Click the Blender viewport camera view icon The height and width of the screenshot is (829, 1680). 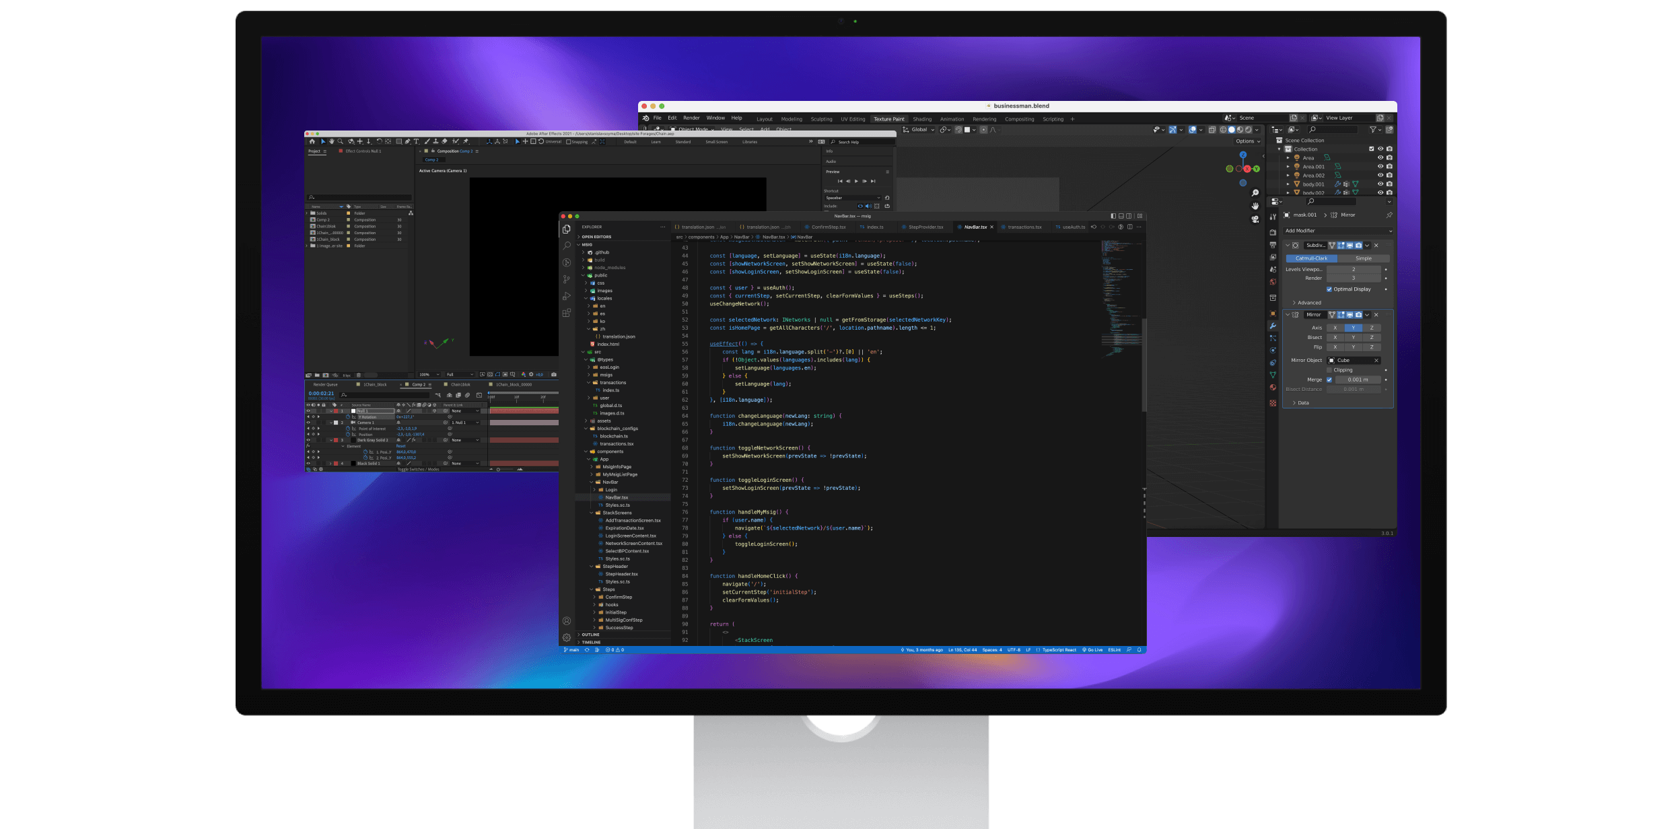1255,219
